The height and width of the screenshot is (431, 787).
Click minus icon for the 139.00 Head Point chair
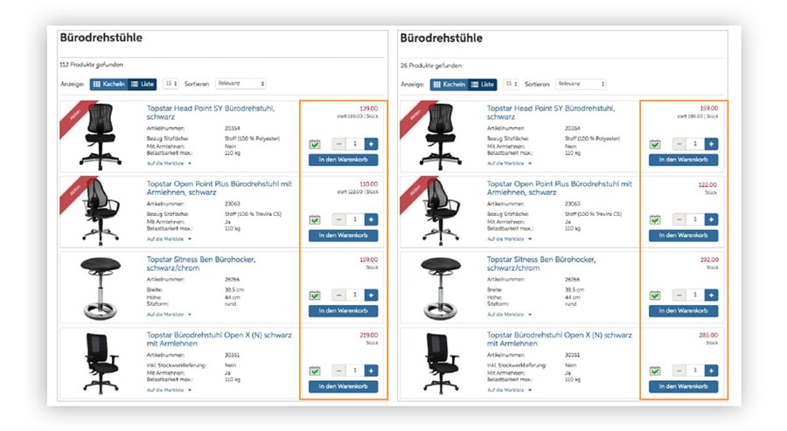pos(338,144)
